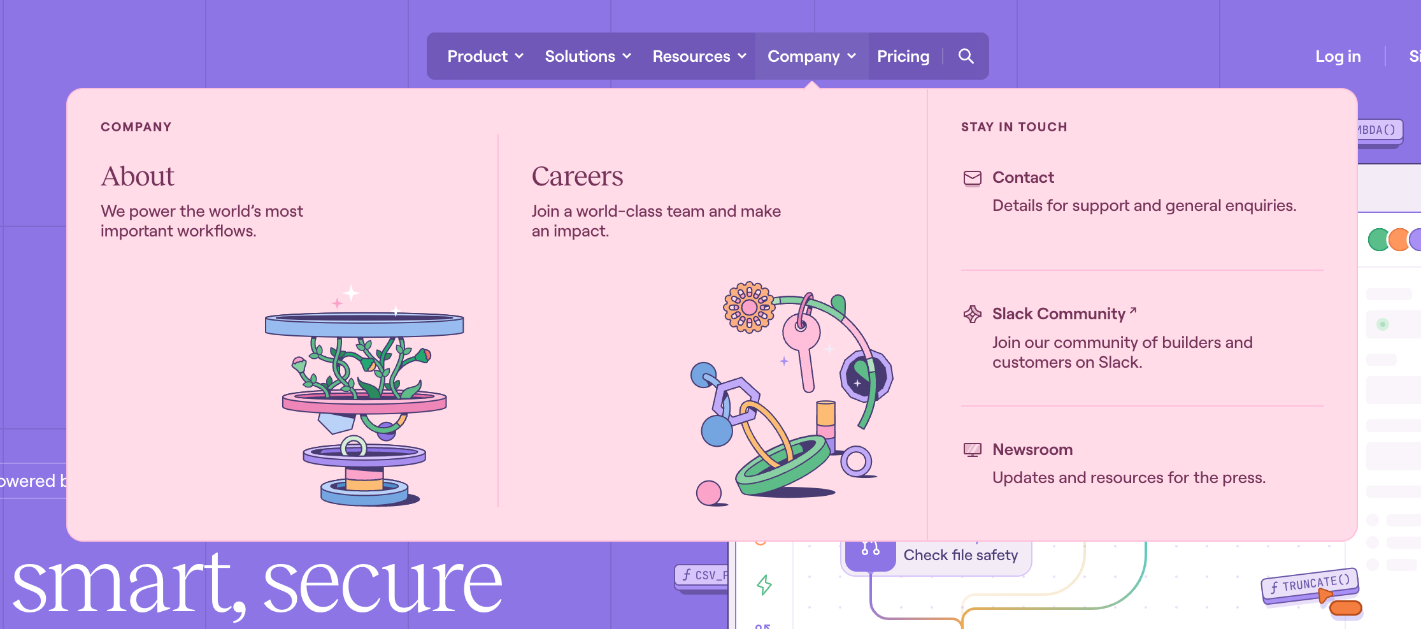
Task: Expand the Product dropdown menu
Action: click(x=485, y=56)
